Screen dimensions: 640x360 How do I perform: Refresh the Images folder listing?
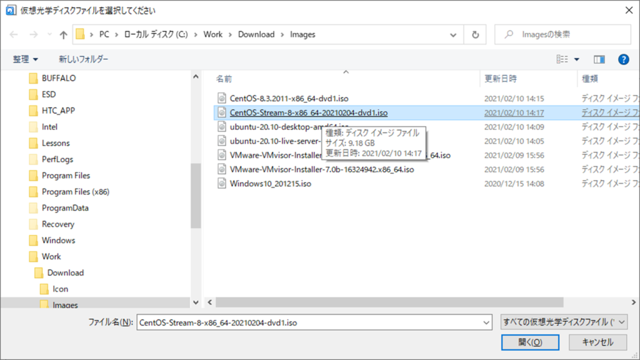pos(475,34)
